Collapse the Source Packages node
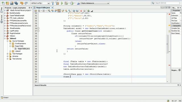 coord(7,41)
